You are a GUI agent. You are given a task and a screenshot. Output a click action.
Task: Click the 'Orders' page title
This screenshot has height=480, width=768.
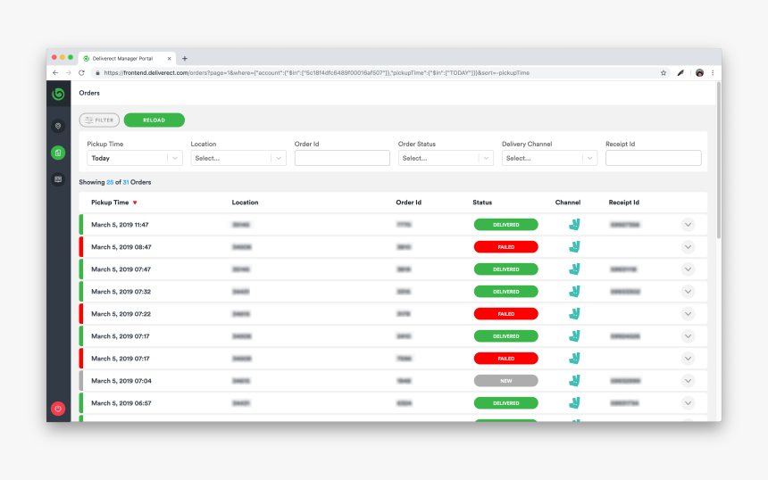coord(89,93)
